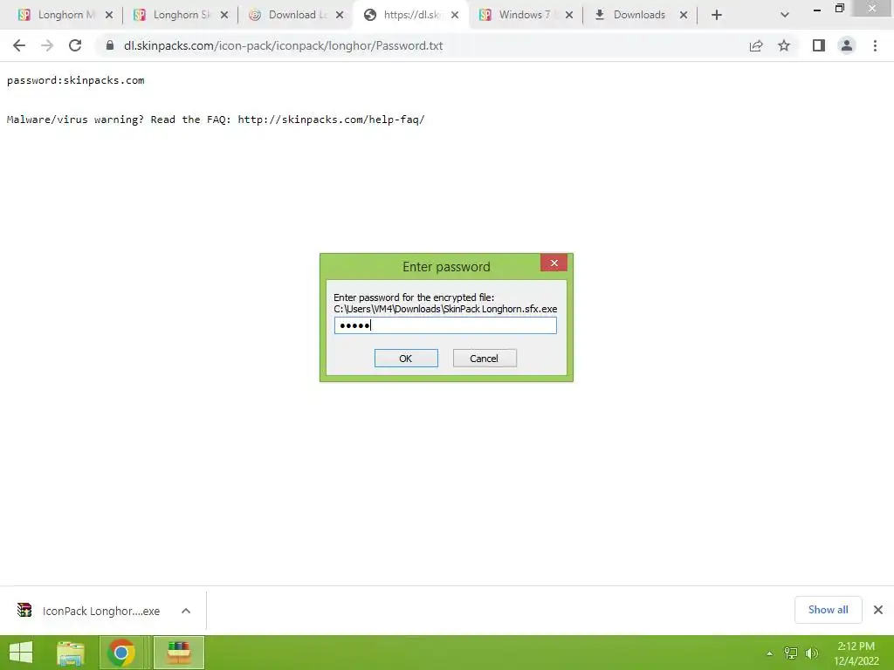This screenshot has height=670, width=894.
Task: Close the Longhorn Sk tab
Action: (224, 15)
